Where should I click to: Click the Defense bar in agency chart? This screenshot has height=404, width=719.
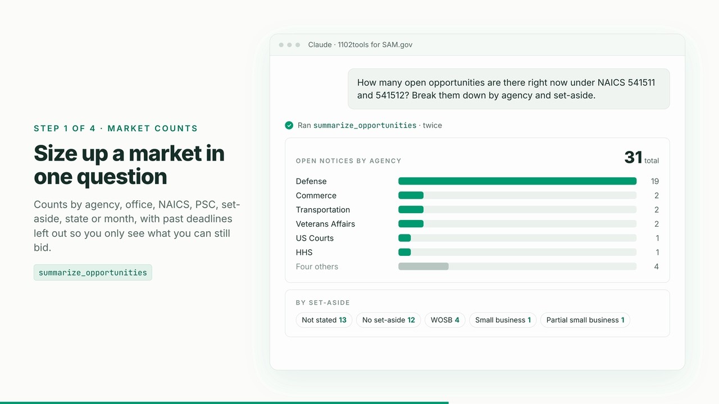(517, 181)
